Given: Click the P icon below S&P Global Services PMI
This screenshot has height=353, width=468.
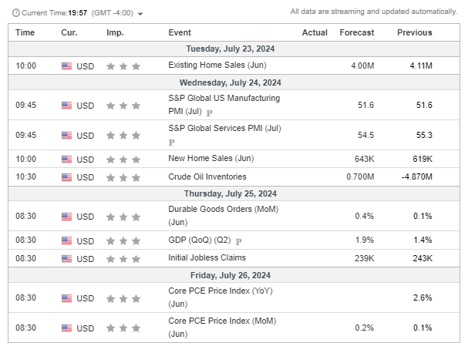Looking at the screenshot, I should point(171,143).
